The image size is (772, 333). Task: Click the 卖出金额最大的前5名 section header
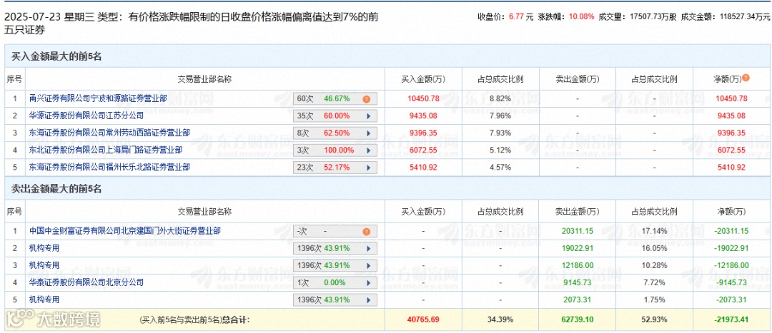coord(56,189)
